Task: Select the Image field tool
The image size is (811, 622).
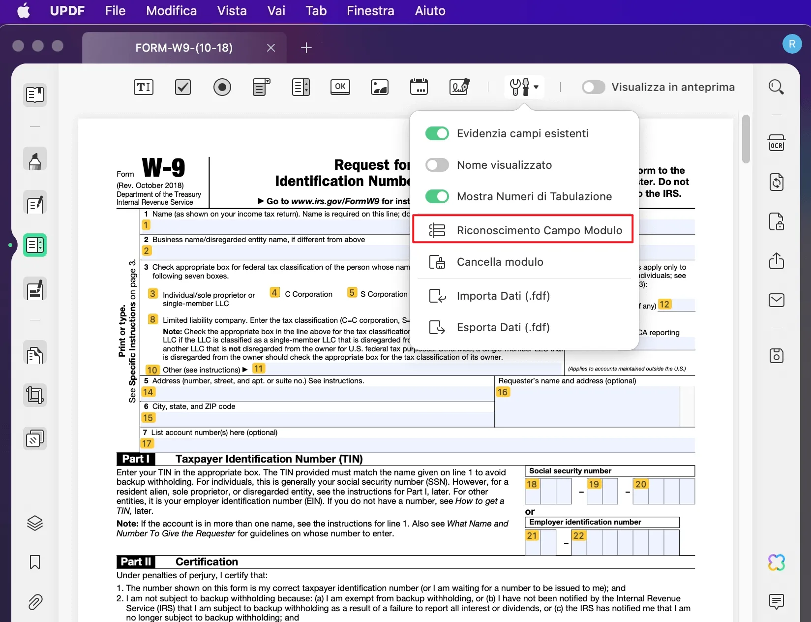Action: [380, 88]
